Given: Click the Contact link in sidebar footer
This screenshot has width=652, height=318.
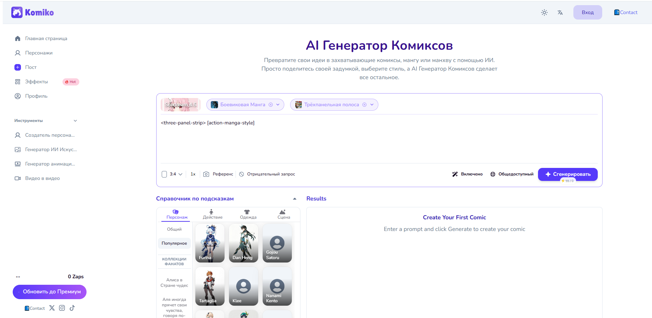Looking at the screenshot, I should point(35,308).
